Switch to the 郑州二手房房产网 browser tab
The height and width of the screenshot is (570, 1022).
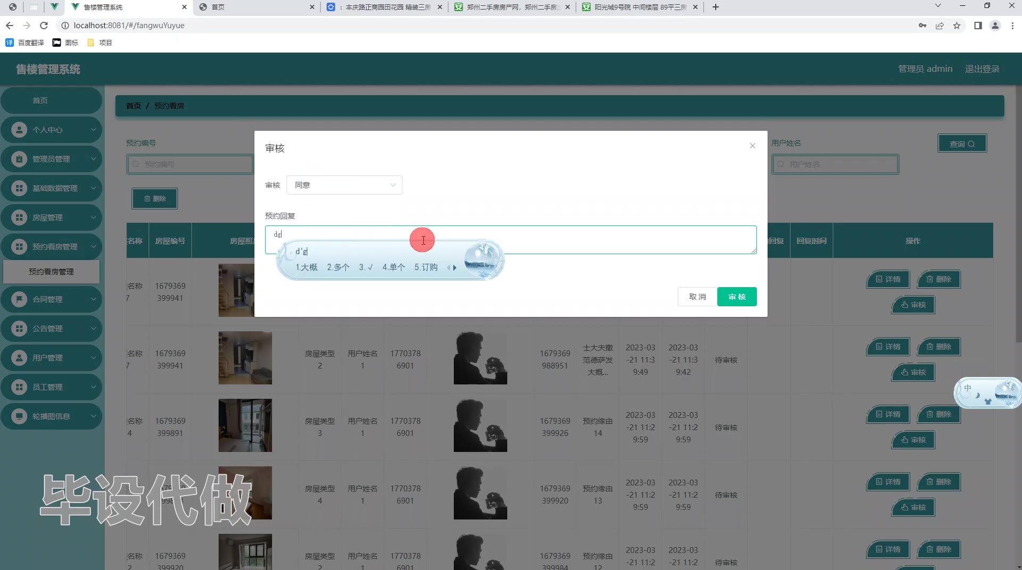[x=511, y=7]
